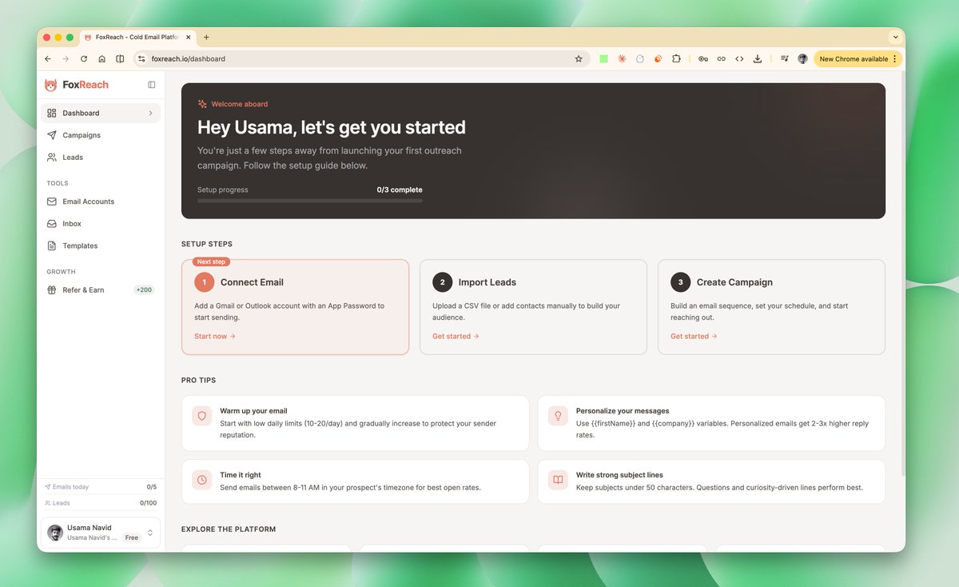Viewport: 959px width, 587px height.
Task: Open Refer & Earn in sidebar
Action: (x=101, y=290)
